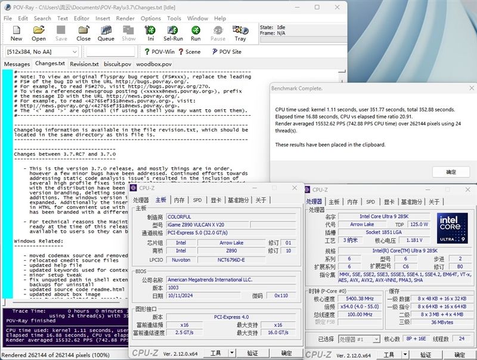Open POV-Win help from the toolbar
The height and width of the screenshot is (360, 477).
[x=159, y=52]
